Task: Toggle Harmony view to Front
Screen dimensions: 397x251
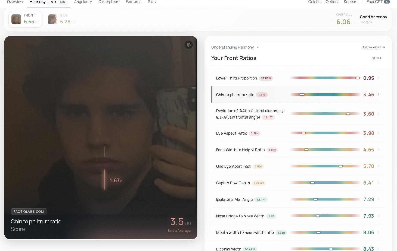Action: pos(53,2)
